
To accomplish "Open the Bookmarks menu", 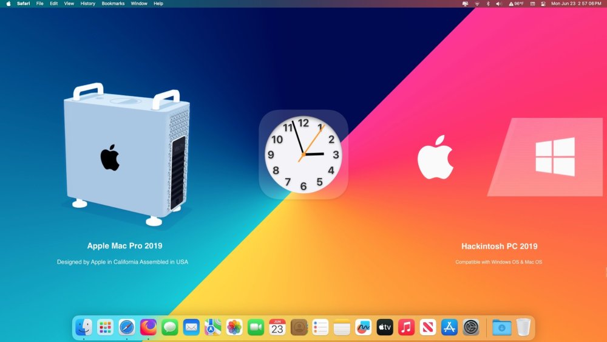I will coord(113,4).
